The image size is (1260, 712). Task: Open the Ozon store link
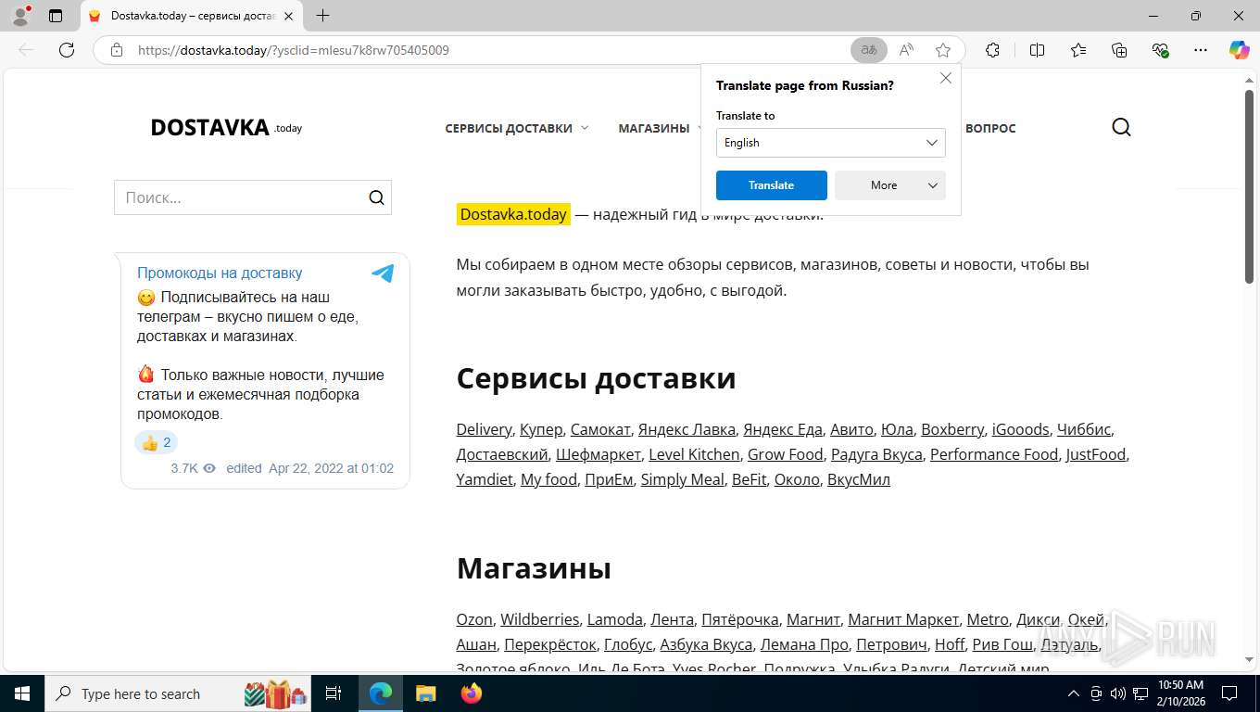tap(474, 619)
